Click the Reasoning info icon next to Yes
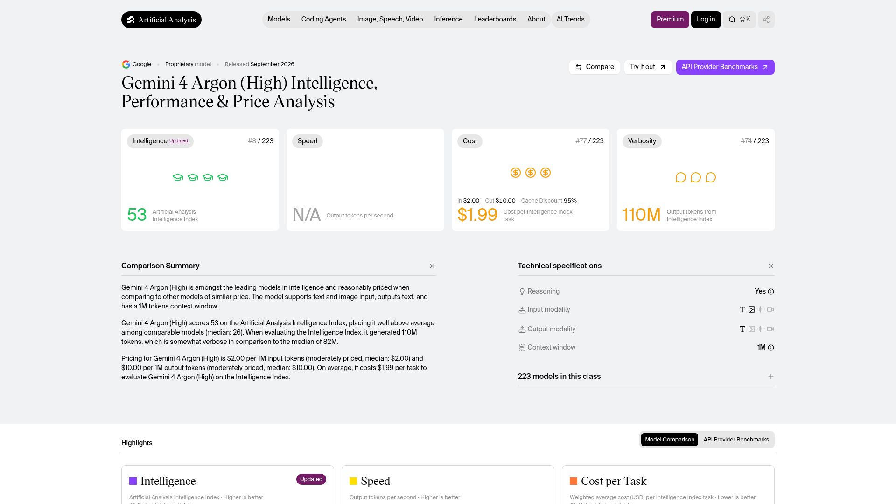This screenshot has height=504, width=896. (771, 292)
